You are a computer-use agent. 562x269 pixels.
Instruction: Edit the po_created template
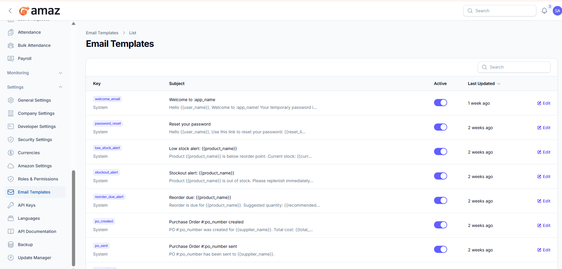(x=544, y=225)
